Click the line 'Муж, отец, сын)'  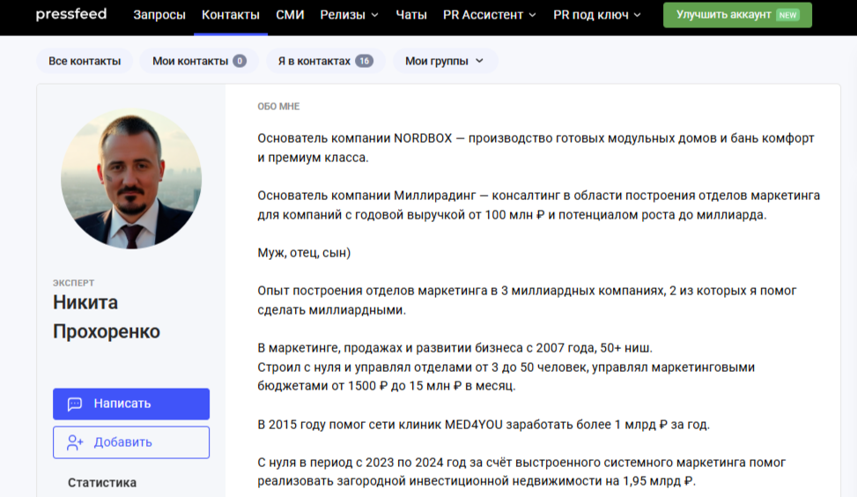(304, 253)
